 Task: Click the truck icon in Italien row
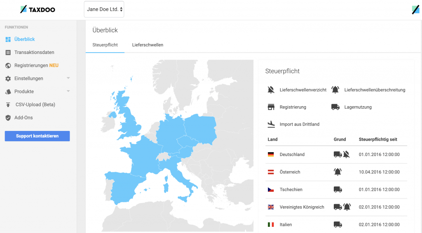pos(338,224)
